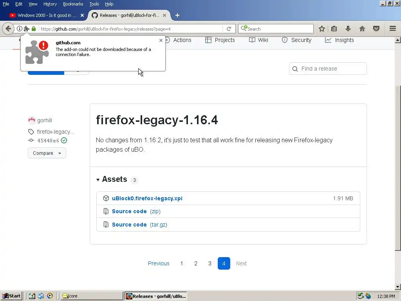Click the firefox-legacy-1.16.4 release title

pos(157,120)
